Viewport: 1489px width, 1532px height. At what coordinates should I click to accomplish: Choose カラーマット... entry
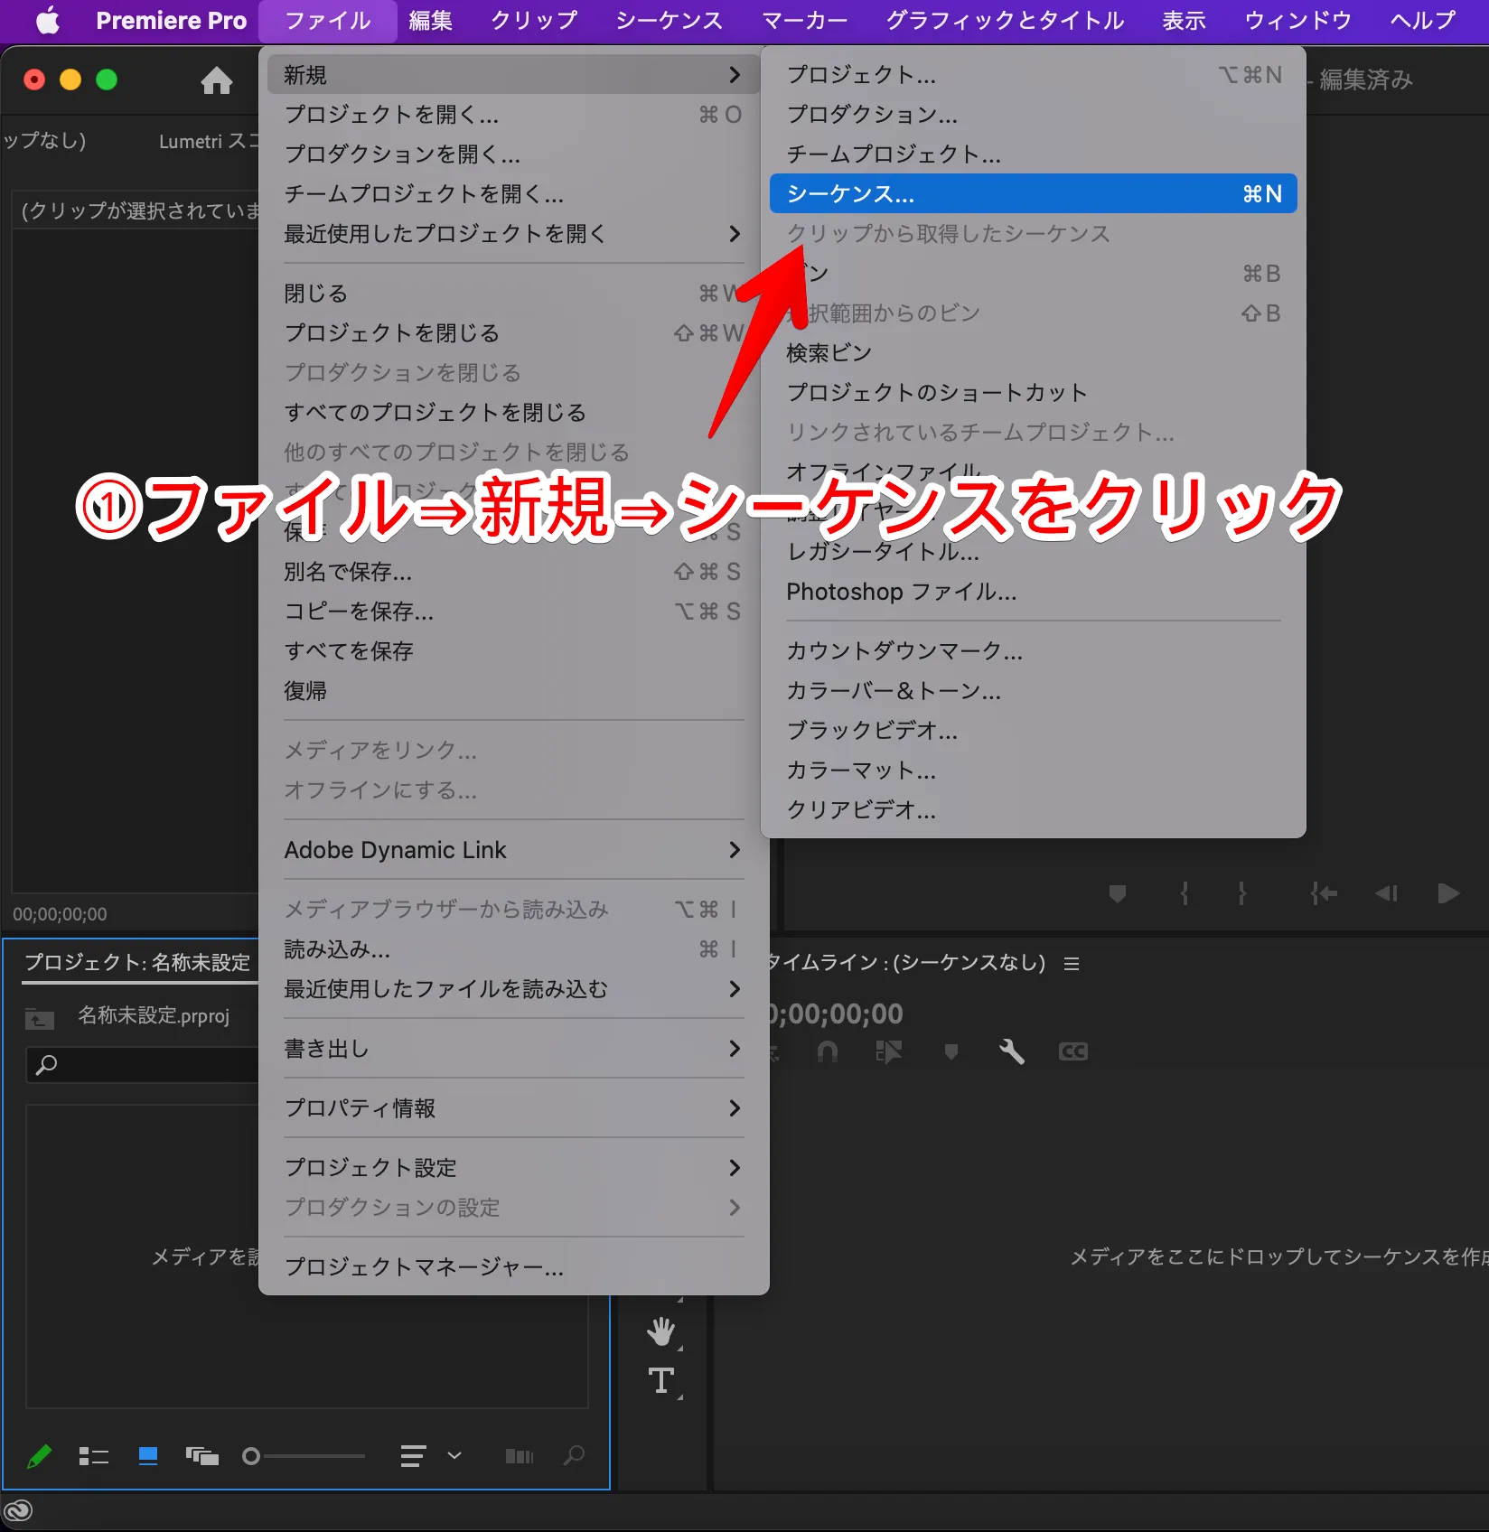(x=1033, y=770)
